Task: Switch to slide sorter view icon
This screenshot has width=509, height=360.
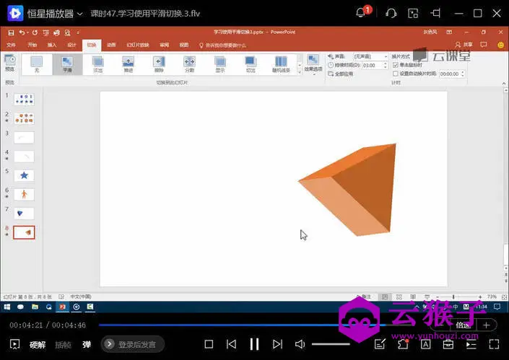Action: point(399,297)
